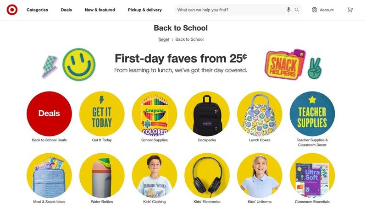Expand the Deals navigation menu
This screenshot has width=366, height=210.
[67, 10]
